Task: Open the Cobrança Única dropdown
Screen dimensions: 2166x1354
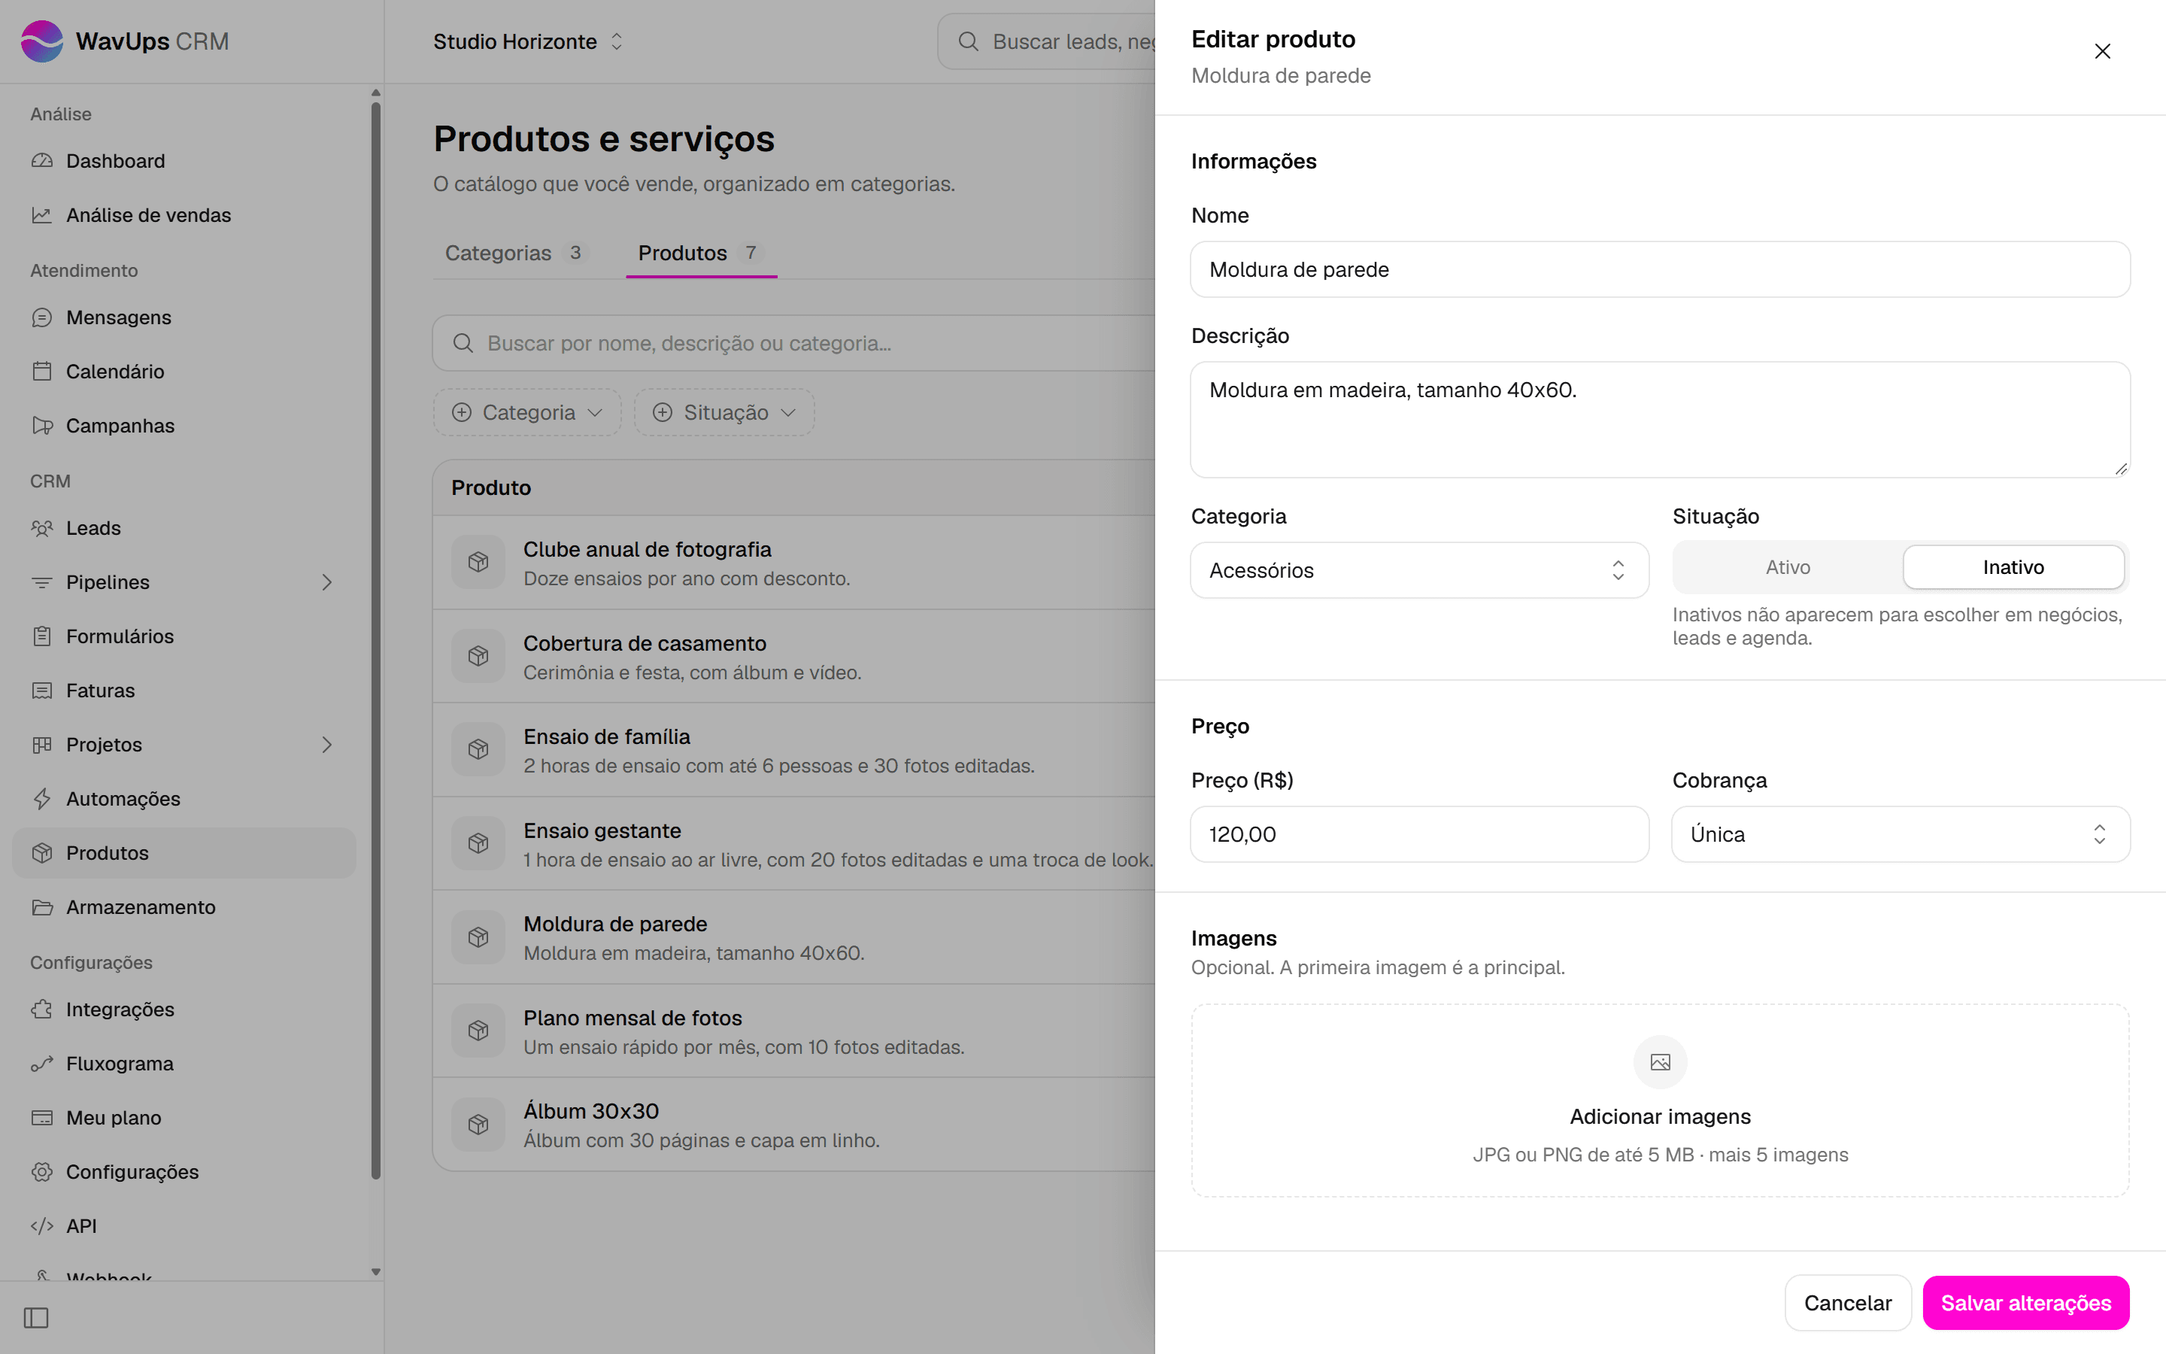Action: (x=1901, y=835)
